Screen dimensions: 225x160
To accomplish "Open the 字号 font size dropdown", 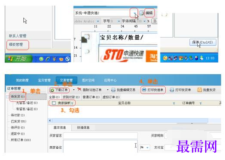I will pyautogui.click(x=119, y=21).
